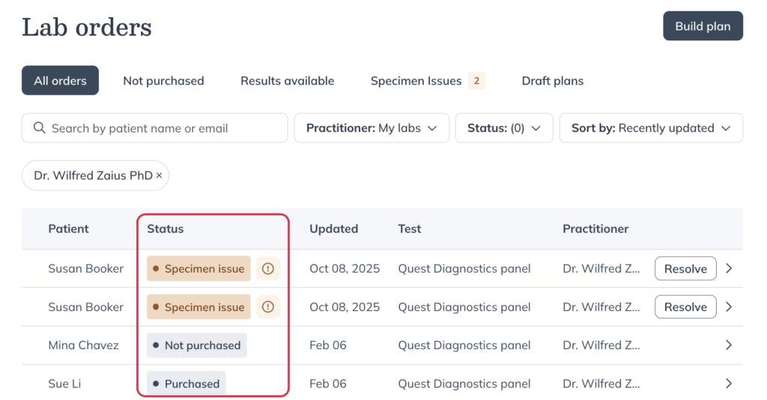Viewport: 767px width, 400px height.
Task: Click alert icon on second Susan Booker row
Action: point(267,306)
